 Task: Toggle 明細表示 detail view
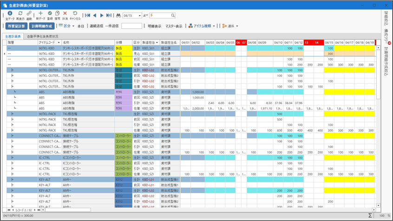coord(154,26)
